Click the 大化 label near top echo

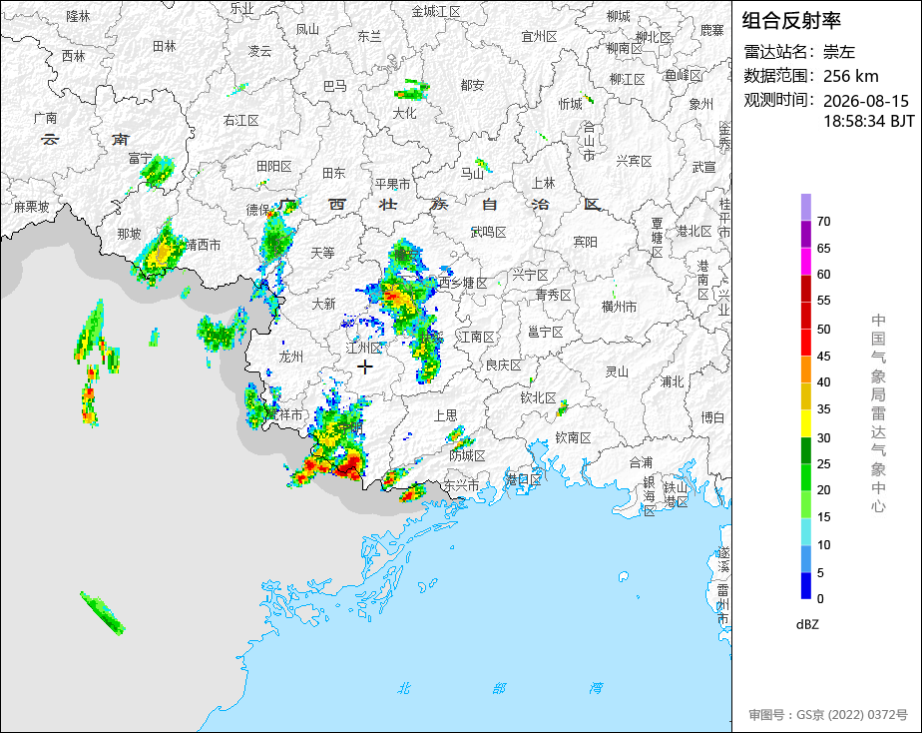point(404,113)
